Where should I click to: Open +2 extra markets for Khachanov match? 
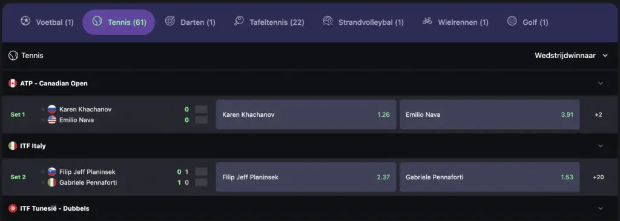tap(598, 114)
